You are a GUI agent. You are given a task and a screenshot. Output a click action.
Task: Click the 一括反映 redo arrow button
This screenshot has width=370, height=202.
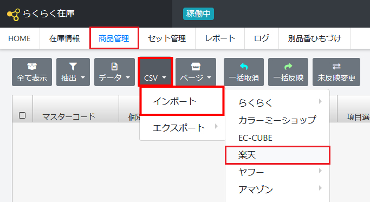coord(288,72)
